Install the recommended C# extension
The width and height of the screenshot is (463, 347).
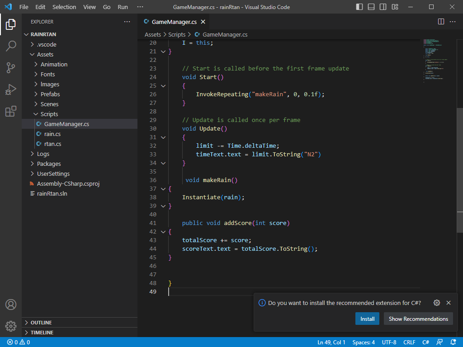coord(367,319)
